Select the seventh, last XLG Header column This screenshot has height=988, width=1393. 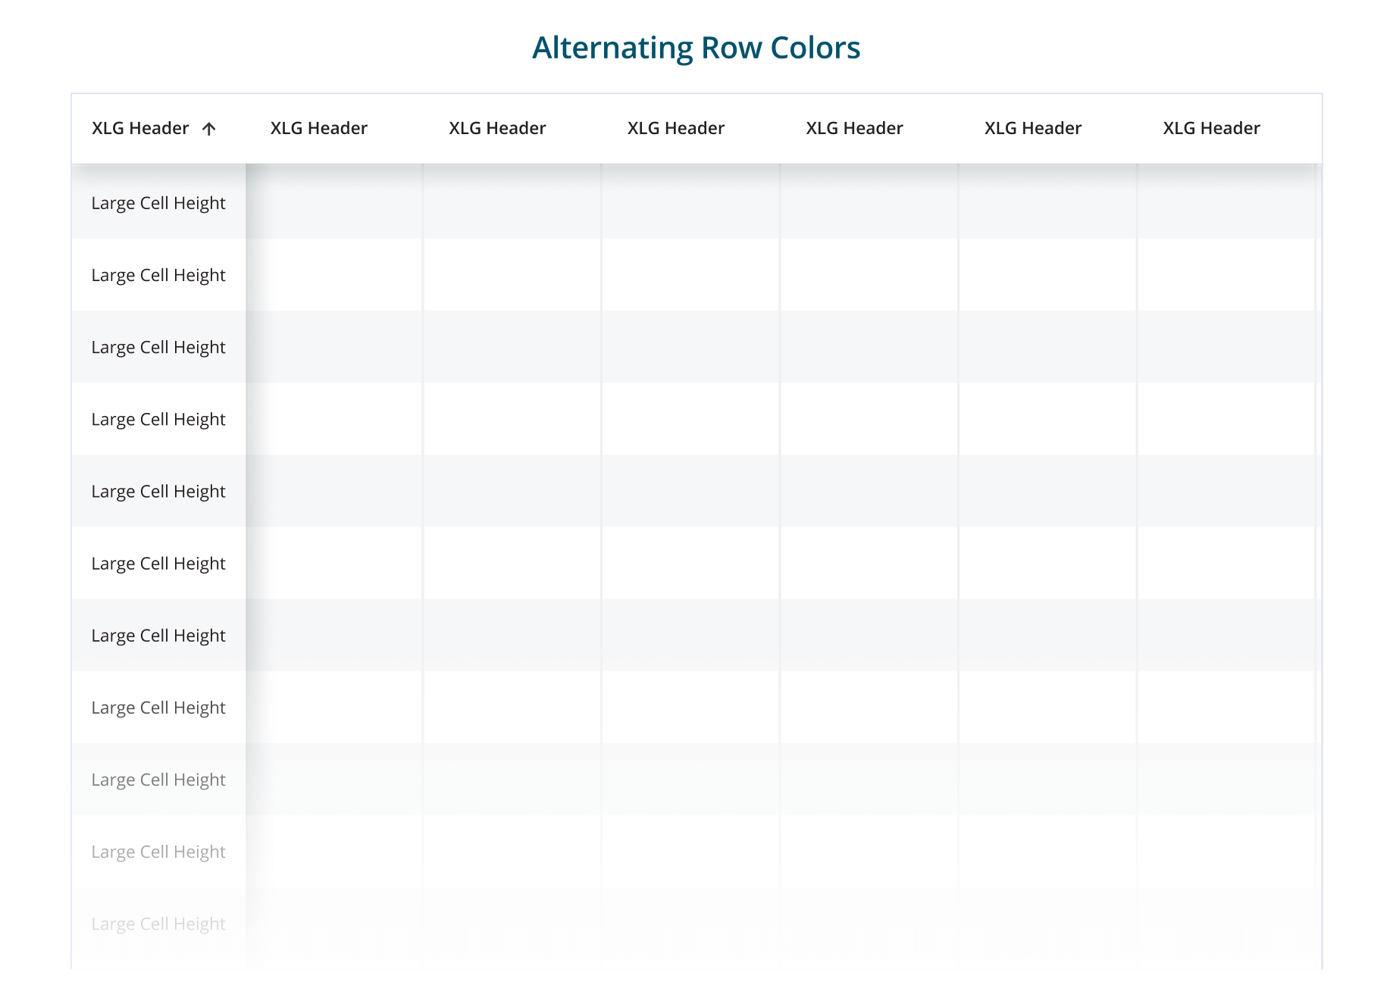[x=1211, y=129]
